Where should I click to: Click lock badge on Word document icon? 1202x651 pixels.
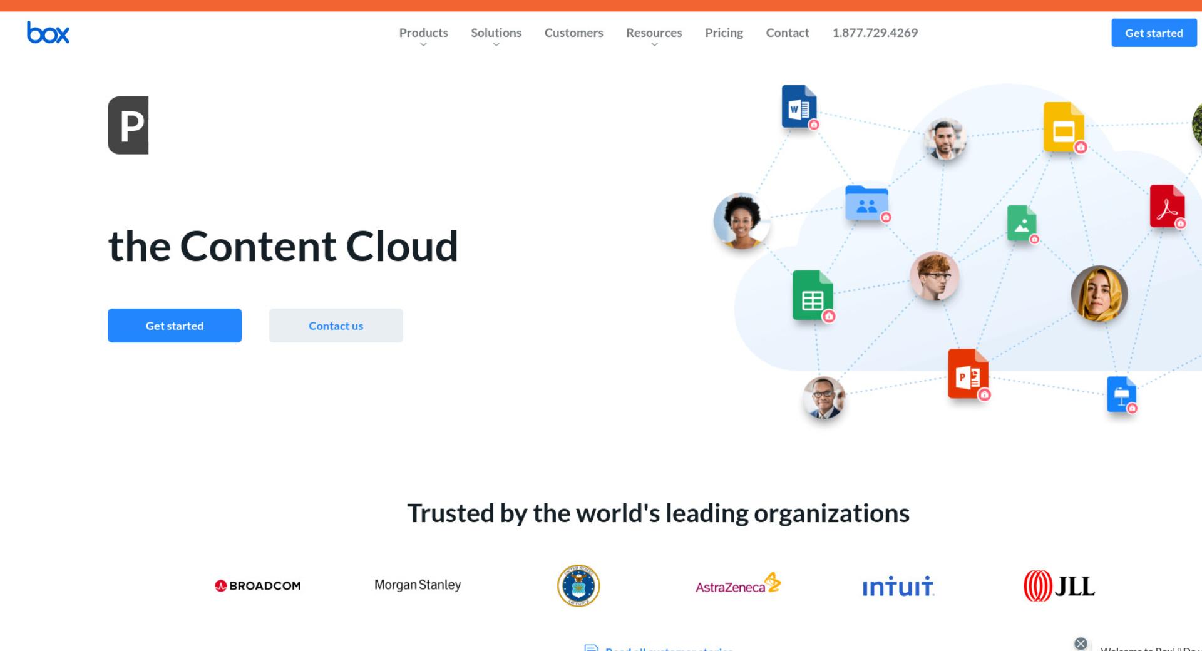point(814,125)
